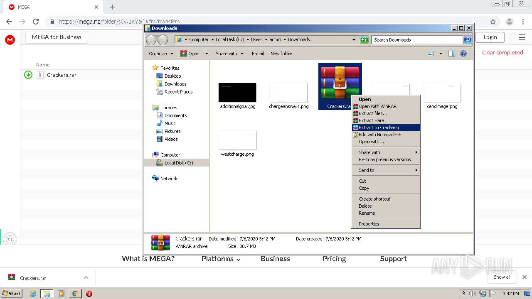Click New folder in Explorer toolbar

pos(281,54)
